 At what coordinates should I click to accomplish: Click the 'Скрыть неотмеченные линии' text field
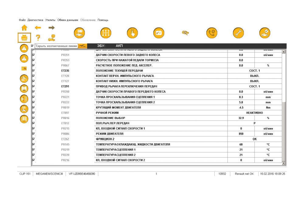point(57,46)
